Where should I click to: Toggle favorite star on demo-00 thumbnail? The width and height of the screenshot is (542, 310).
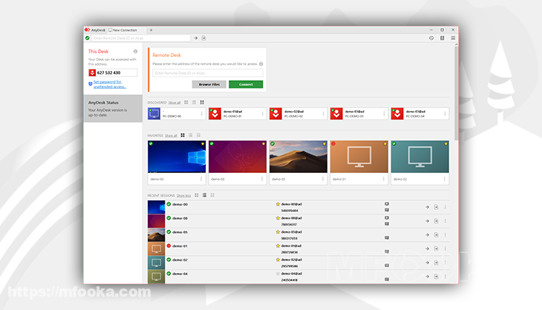pyautogui.click(x=203, y=144)
